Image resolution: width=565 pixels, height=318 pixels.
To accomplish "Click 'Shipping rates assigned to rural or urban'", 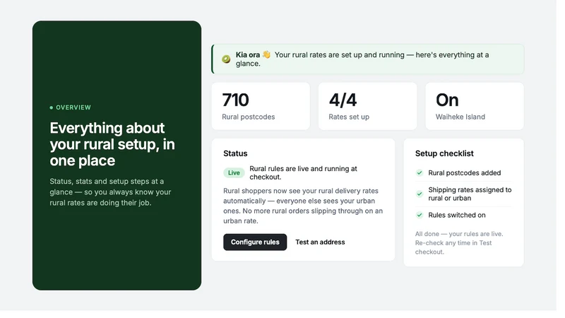I will pyautogui.click(x=470, y=194).
